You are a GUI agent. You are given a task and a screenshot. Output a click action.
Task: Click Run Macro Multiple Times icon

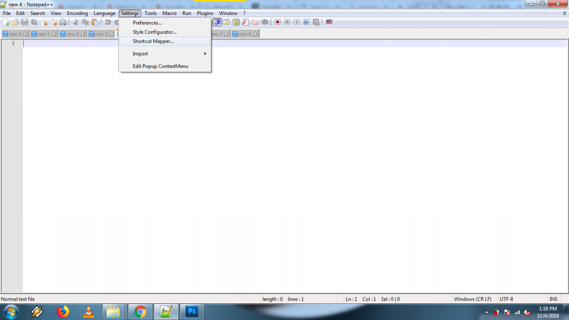pyautogui.click(x=307, y=22)
